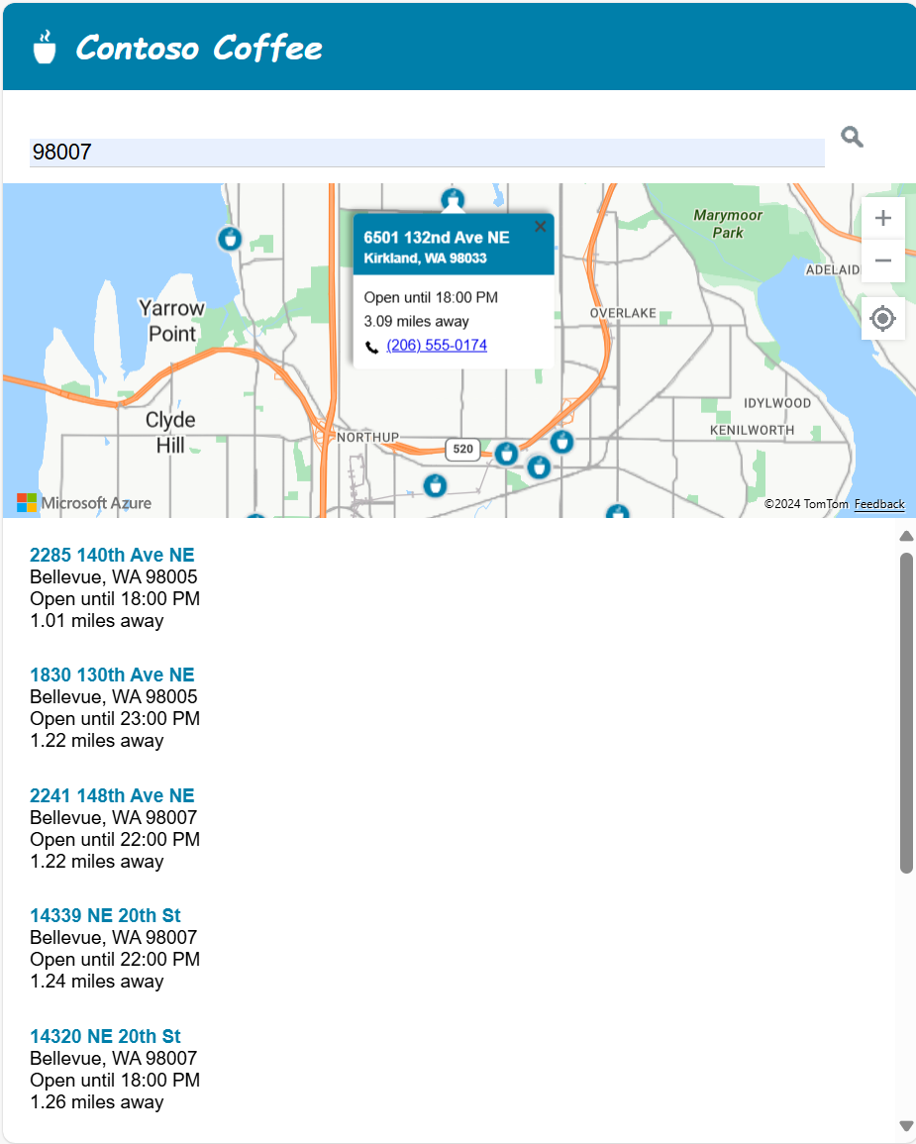Open the 2241 148th Ave NE listing
This screenshot has width=916, height=1144.
[112, 795]
